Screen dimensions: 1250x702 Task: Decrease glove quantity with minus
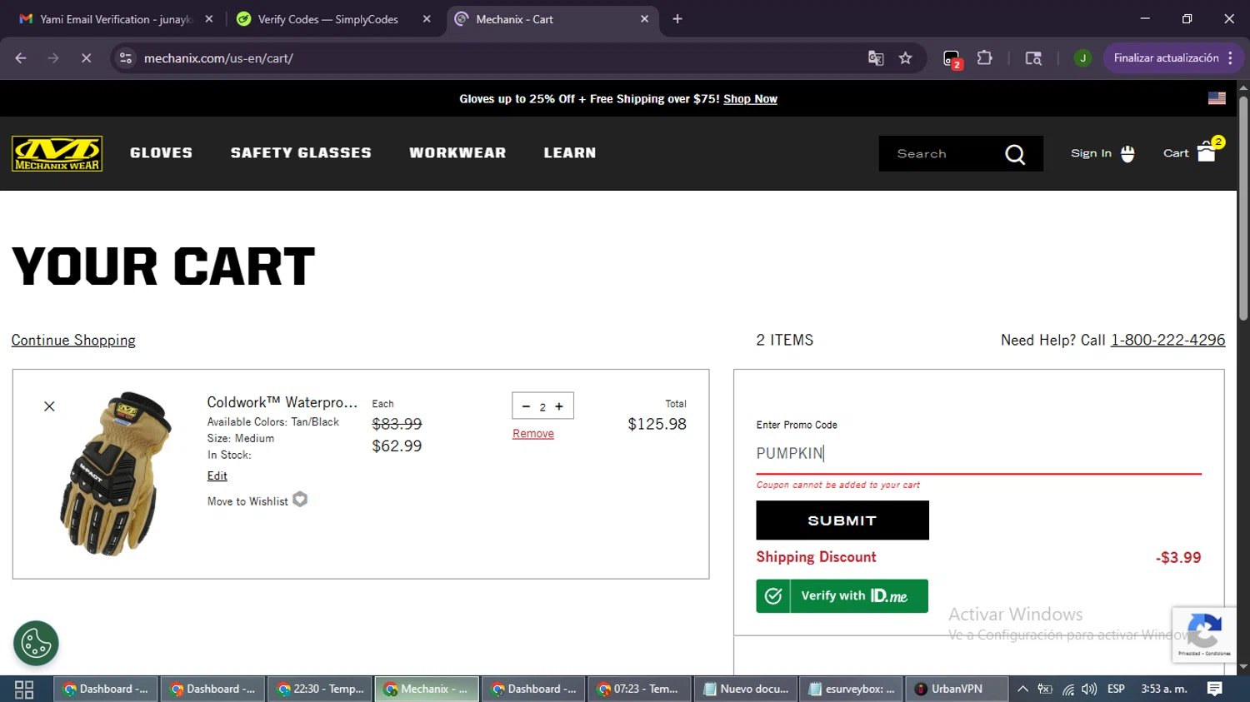click(526, 406)
